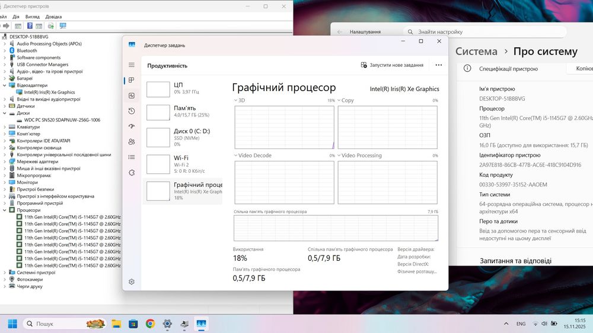
Task: Open Startup apps icon in Task Manager sidebar
Action: (x=132, y=127)
